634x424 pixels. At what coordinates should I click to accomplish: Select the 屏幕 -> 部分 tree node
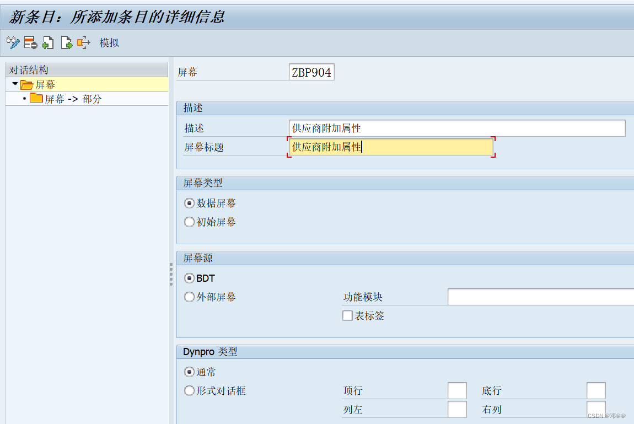(73, 99)
